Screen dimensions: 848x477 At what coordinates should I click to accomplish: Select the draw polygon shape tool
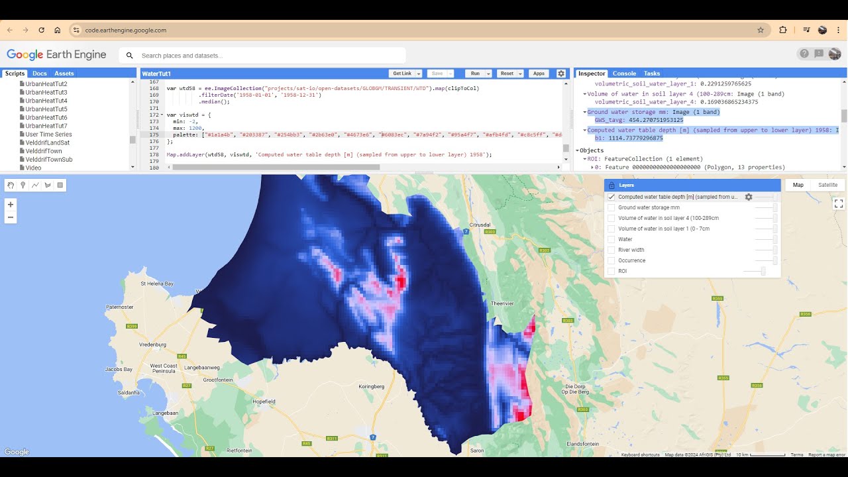(x=48, y=185)
